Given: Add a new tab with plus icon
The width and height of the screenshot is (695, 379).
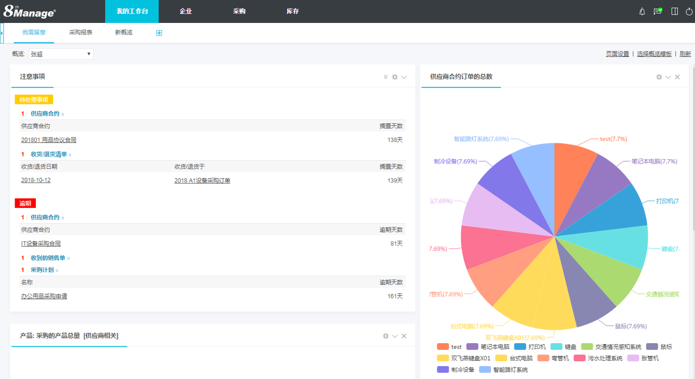Looking at the screenshot, I should (159, 33).
